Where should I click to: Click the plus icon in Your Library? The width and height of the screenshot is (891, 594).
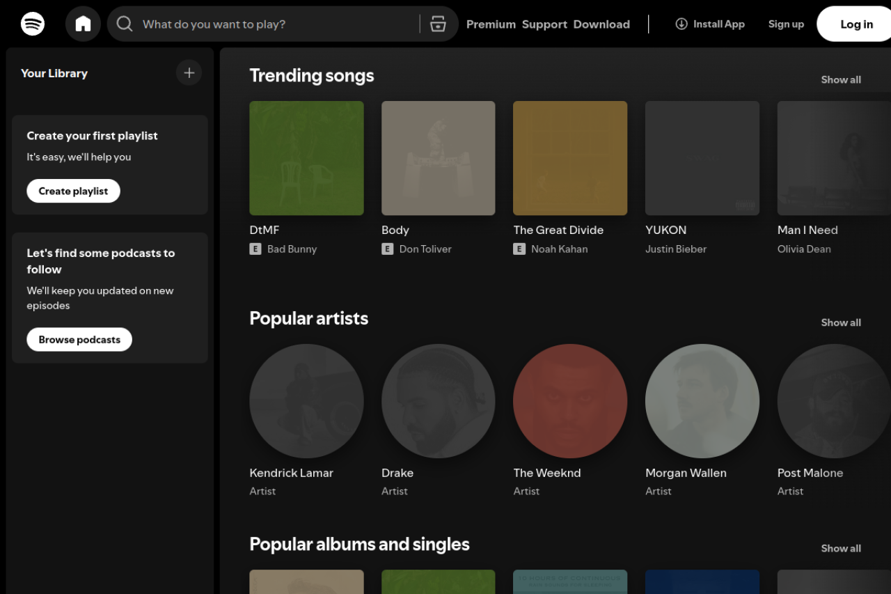(189, 72)
